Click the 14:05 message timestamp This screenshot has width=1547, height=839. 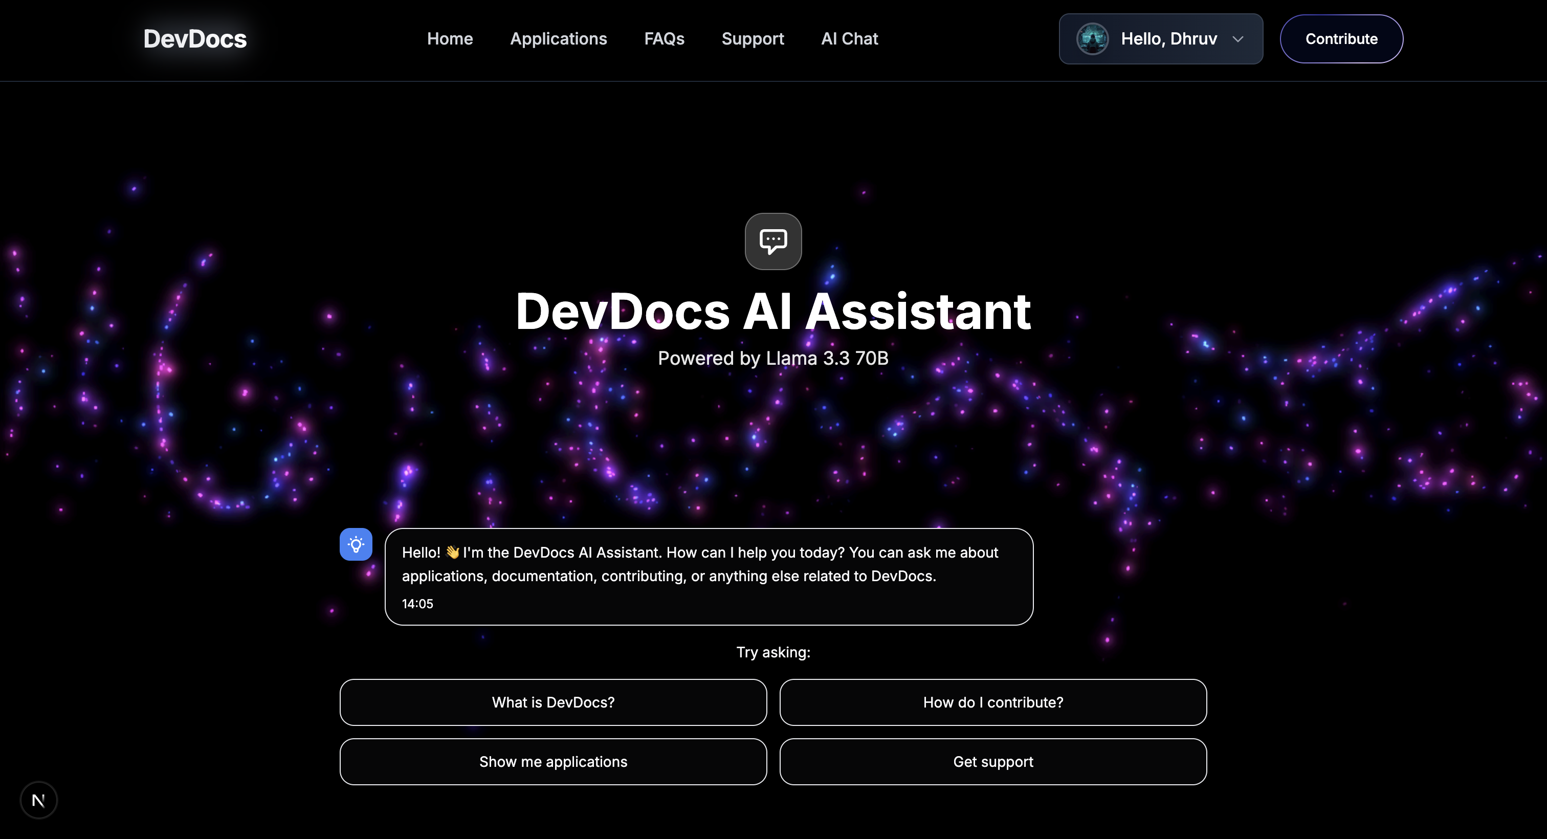tap(417, 604)
